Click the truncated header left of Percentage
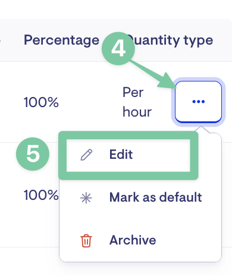The image size is (232, 276). pos(1,40)
